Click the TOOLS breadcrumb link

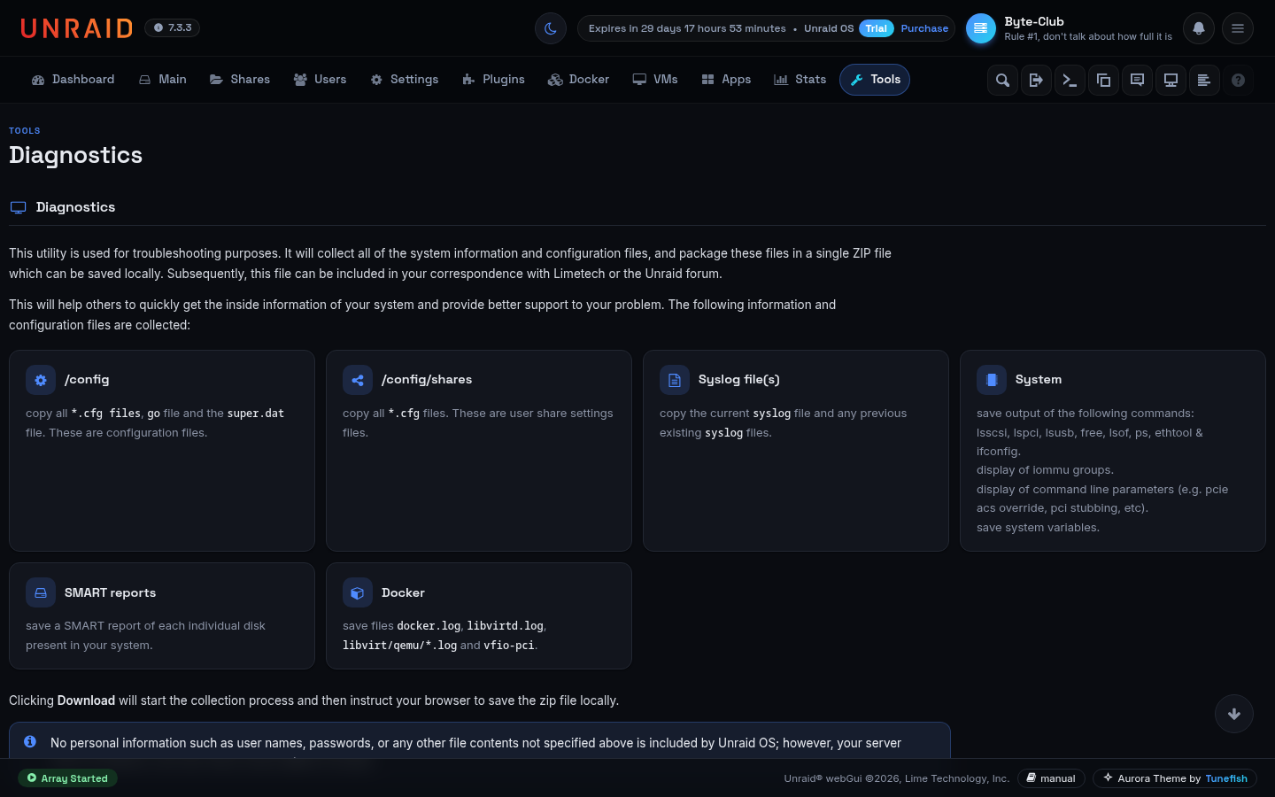point(25,130)
